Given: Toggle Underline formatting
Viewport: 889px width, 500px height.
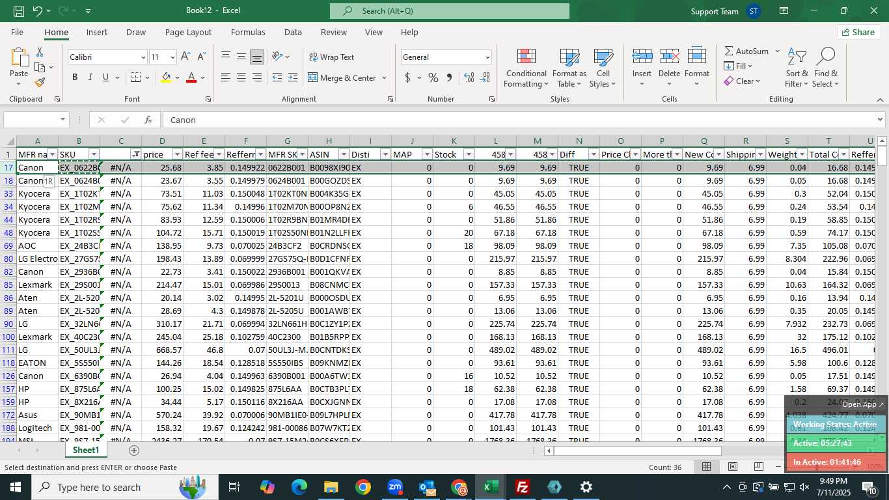Looking at the screenshot, I should point(105,77).
